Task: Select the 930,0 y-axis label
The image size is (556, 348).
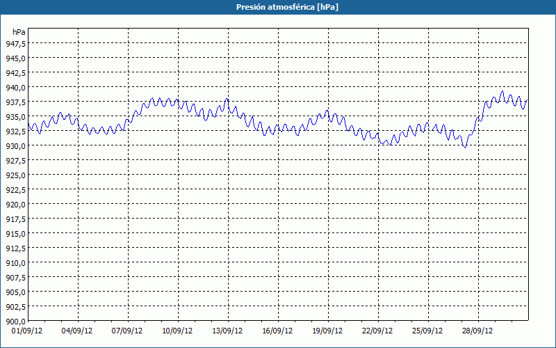Action: coord(15,146)
